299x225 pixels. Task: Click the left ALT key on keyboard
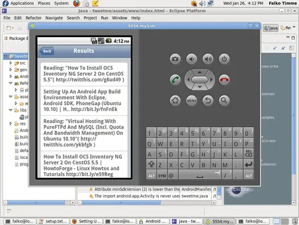click(x=152, y=175)
